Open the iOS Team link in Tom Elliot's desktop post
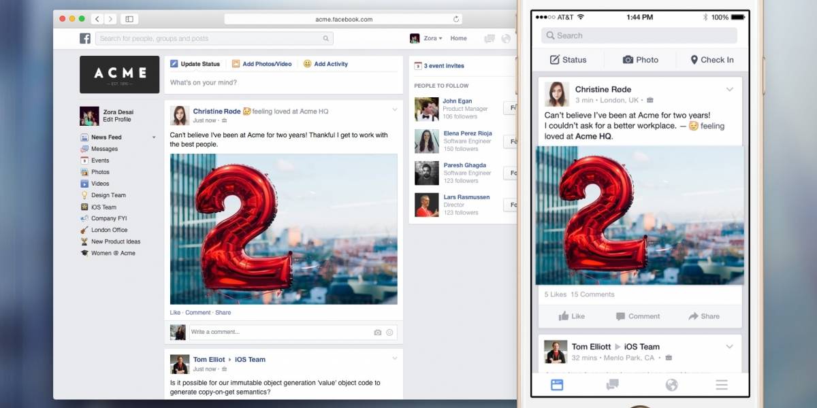Viewport: 817px width, 408px height. pos(251,360)
